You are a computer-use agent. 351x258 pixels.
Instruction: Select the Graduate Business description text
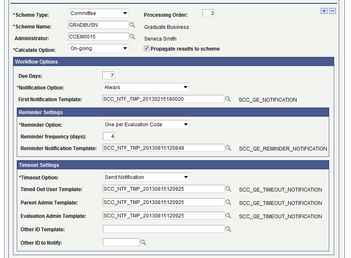(x=166, y=27)
